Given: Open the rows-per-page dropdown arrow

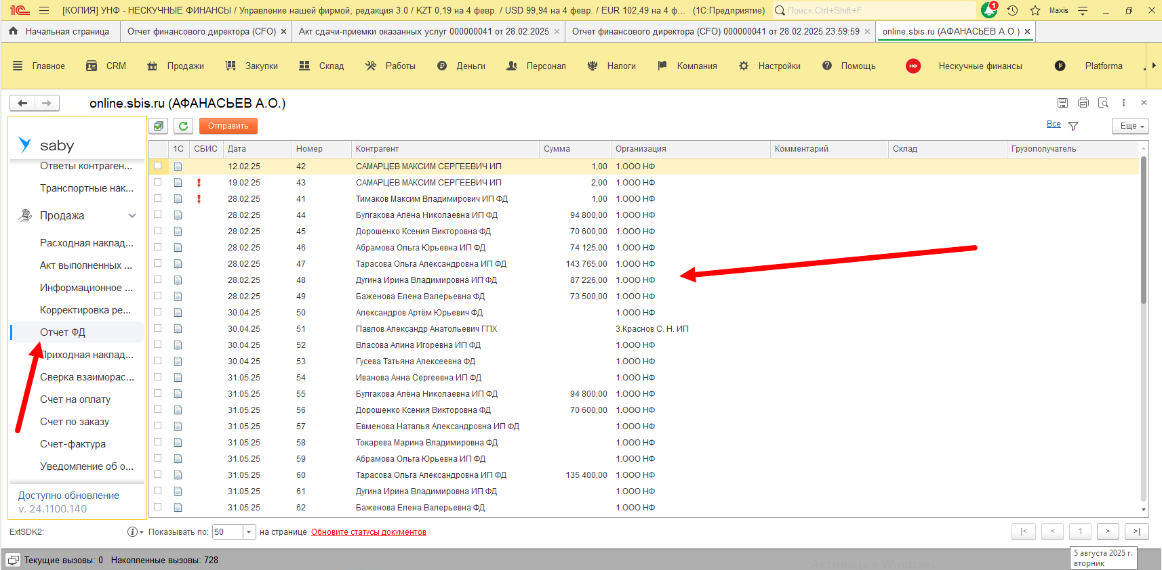Looking at the screenshot, I should click(x=249, y=532).
